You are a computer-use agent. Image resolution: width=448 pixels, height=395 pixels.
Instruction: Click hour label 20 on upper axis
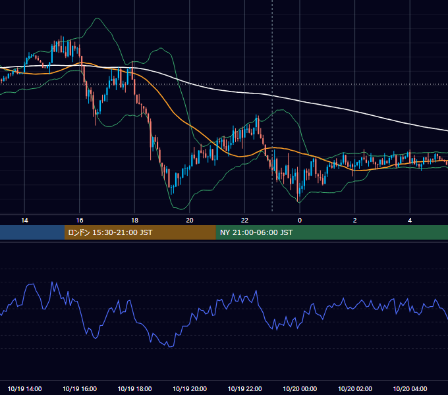190,221
